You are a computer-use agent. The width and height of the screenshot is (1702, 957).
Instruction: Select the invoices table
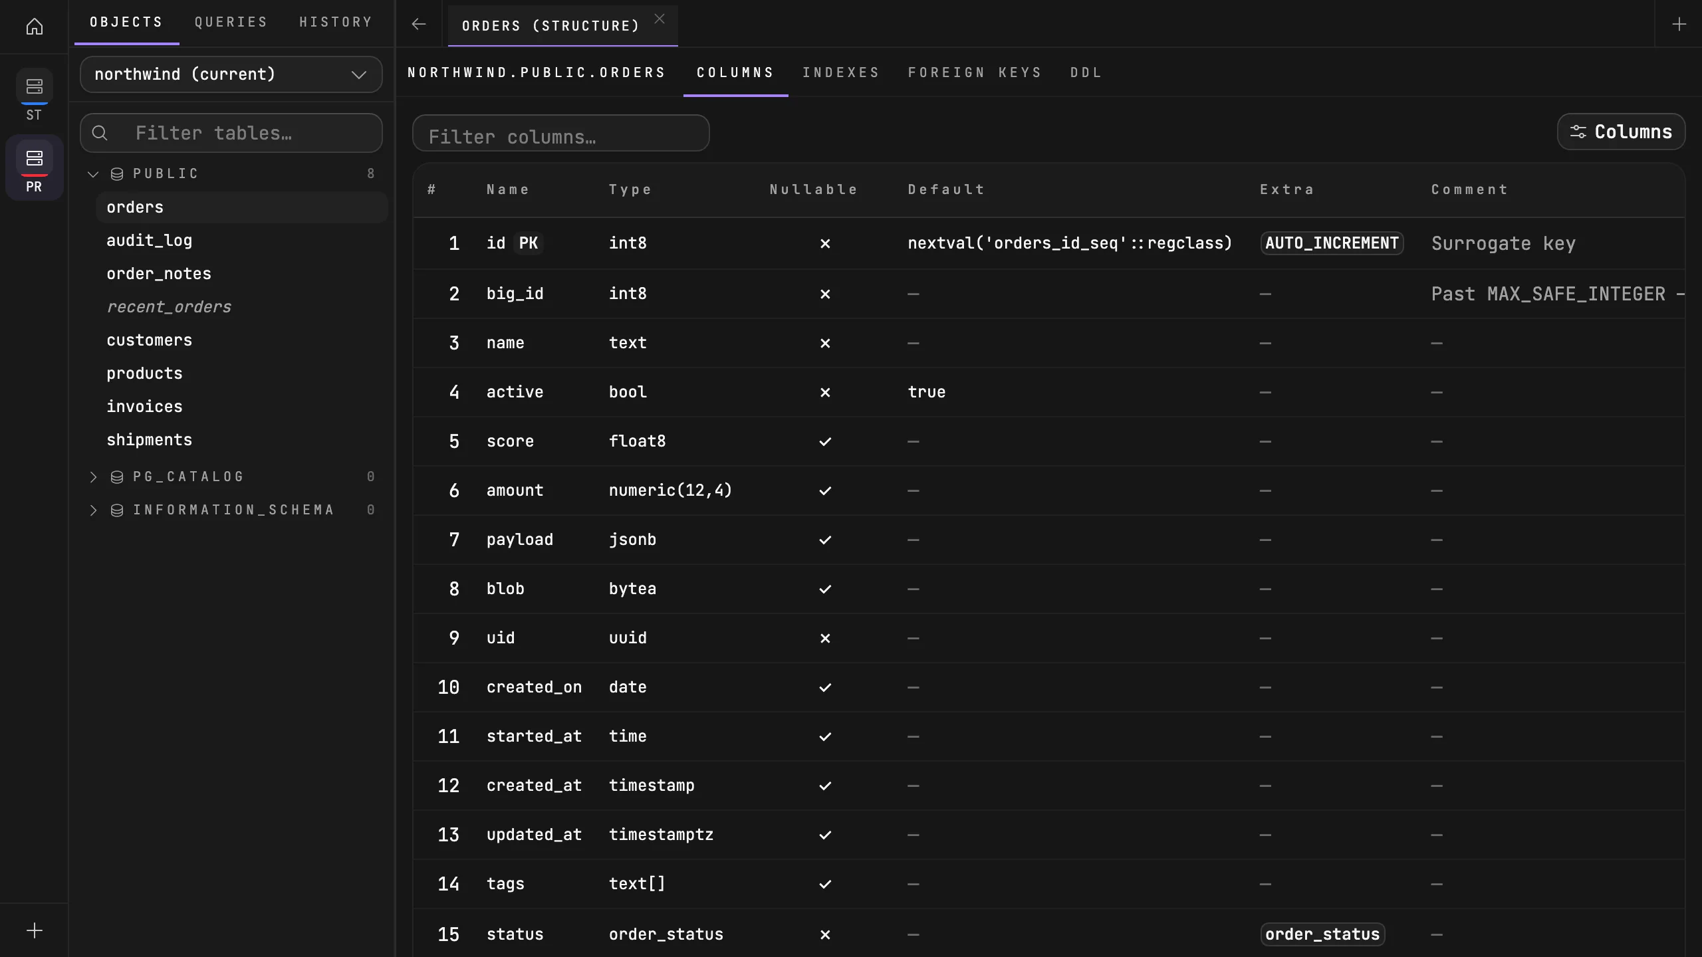pyautogui.click(x=241, y=407)
